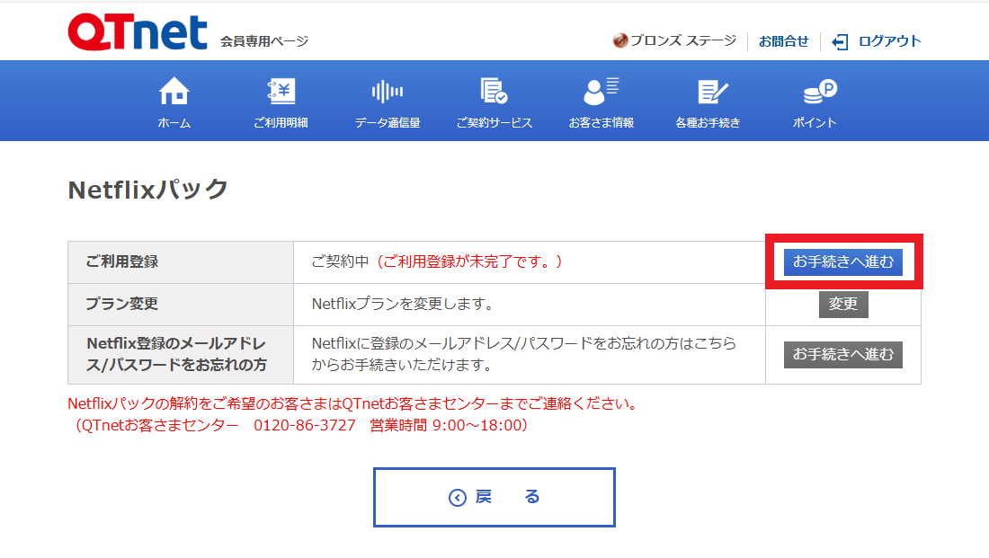The width and height of the screenshot is (989, 558).
Task: Click 会員専用ページ text beside the logo
Action: [x=263, y=41]
